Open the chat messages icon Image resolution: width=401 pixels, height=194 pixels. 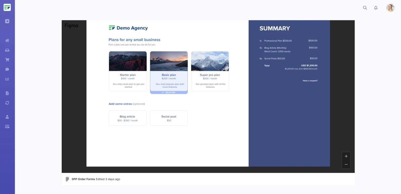tap(7, 69)
